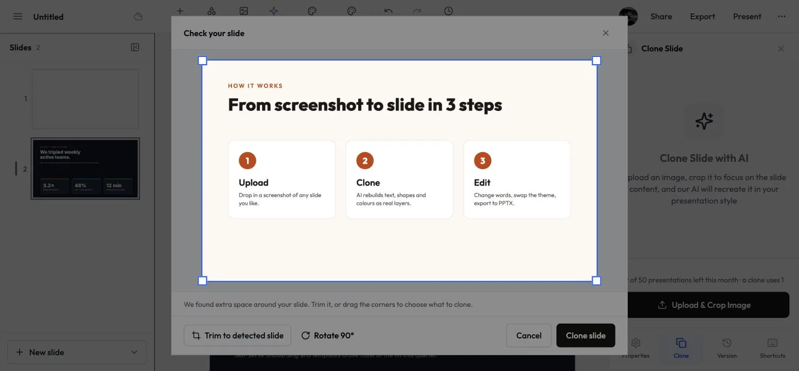
Task: Click the Clone slide button
Action: pyautogui.click(x=585, y=335)
